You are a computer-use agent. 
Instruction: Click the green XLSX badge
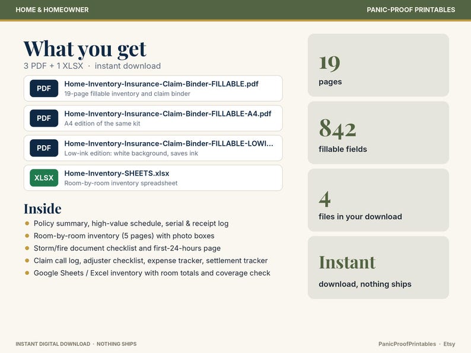pyautogui.click(x=44, y=178)
